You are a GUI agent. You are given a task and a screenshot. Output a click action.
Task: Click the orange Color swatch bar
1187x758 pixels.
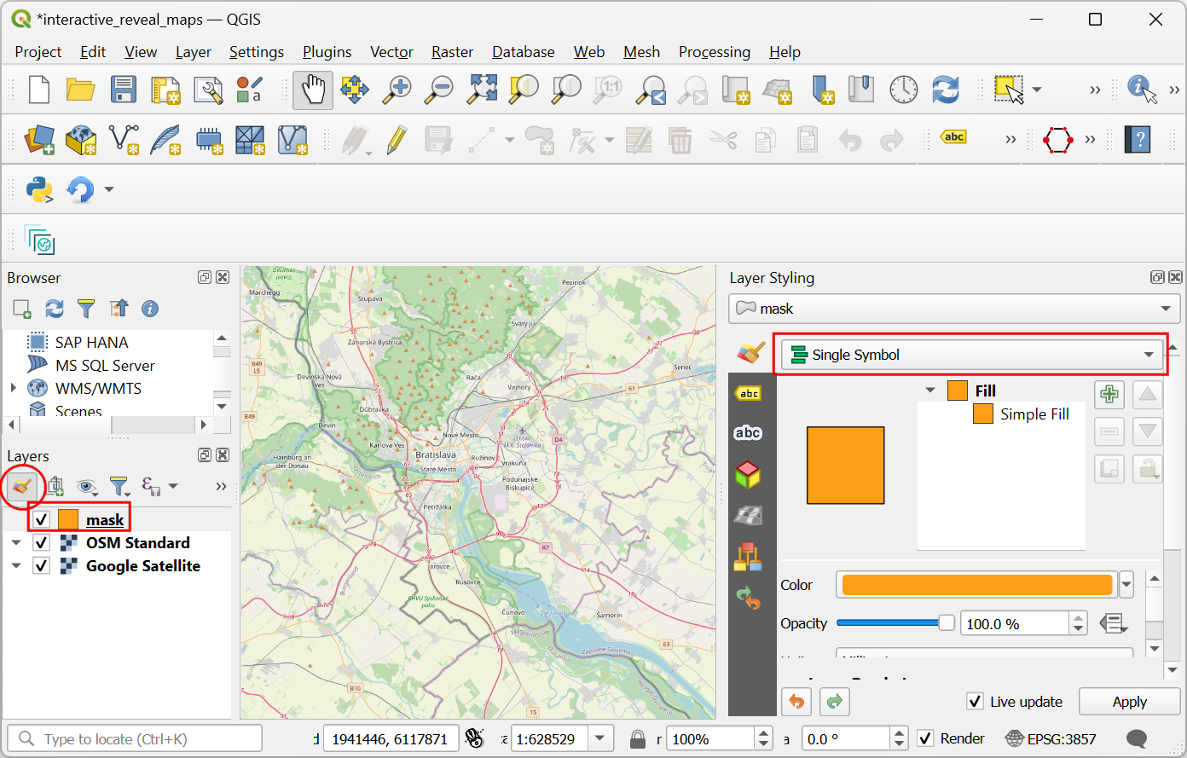coord(976,585)
